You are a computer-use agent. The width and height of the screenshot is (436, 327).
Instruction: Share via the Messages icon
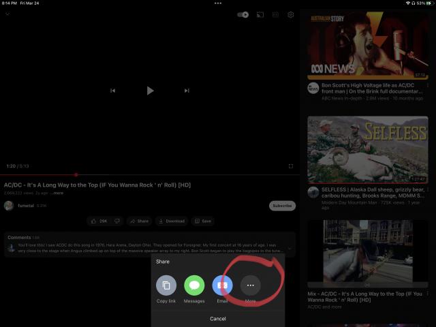(x=194, y=285)
